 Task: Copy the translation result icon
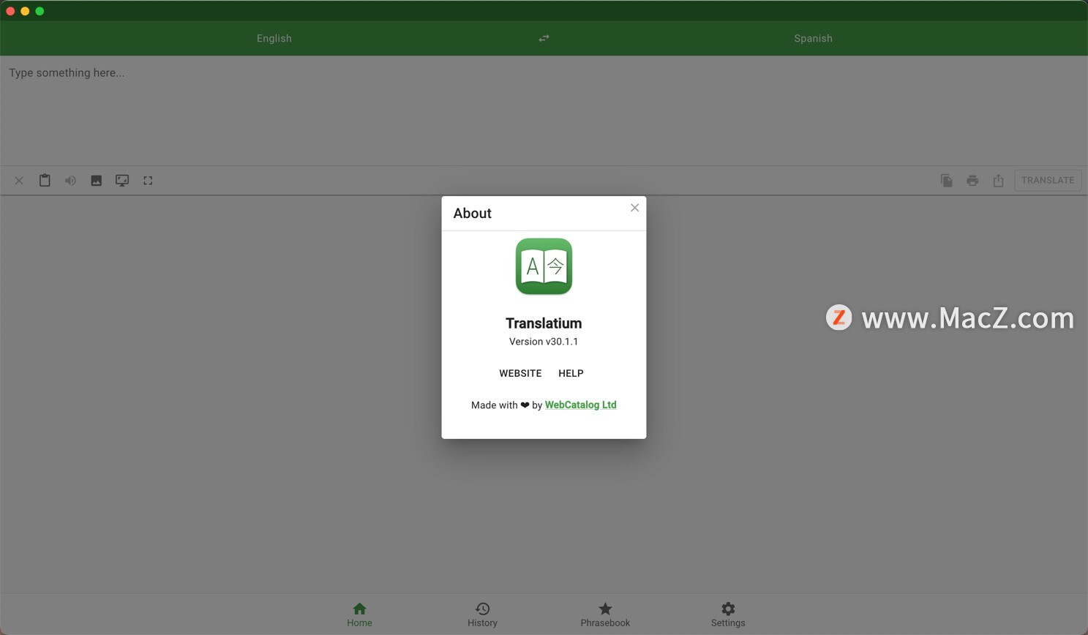pyautogui.click(x=946, y=181)
